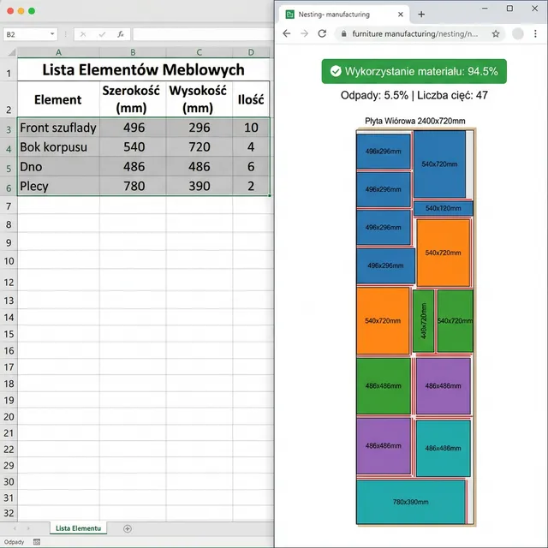548x548 pixels.
Task: Click the padlock site info icon
Action: (344, 33)
